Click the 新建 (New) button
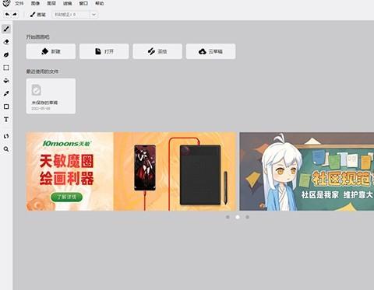Screen dimensions: 374x290 click(51, 51)
